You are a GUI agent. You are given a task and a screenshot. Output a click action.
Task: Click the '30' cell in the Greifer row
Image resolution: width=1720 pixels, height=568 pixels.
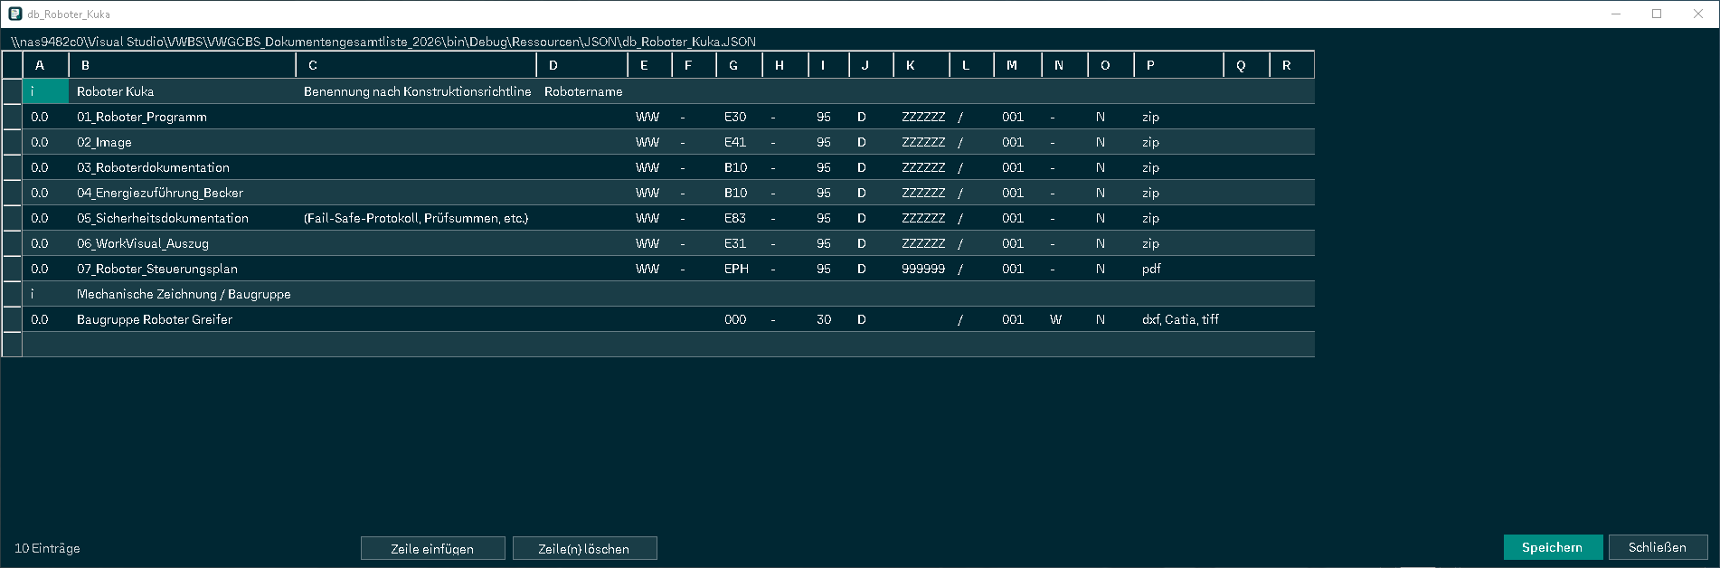(828, 319)
